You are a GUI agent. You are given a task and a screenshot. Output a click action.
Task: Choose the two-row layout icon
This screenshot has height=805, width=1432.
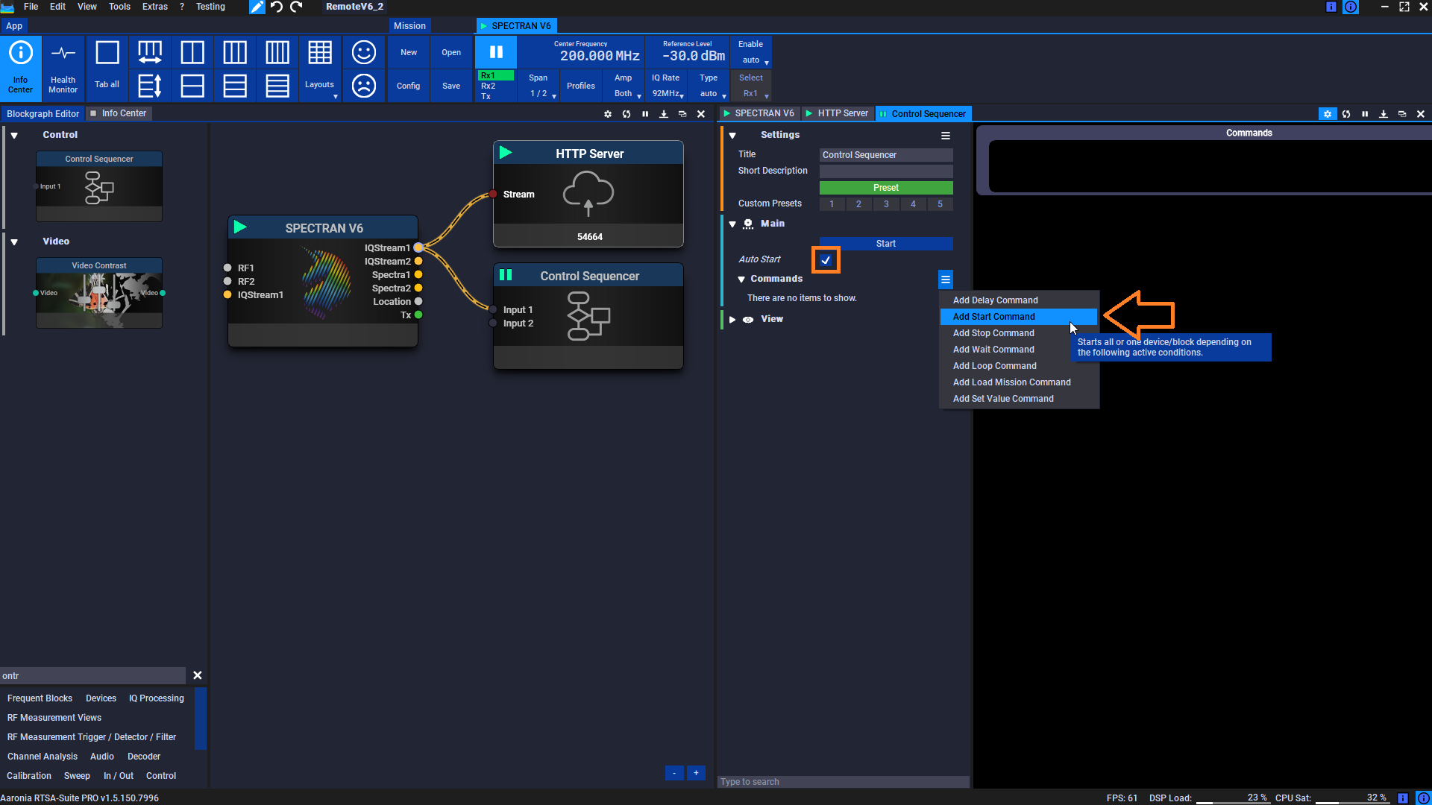point(192,86)
